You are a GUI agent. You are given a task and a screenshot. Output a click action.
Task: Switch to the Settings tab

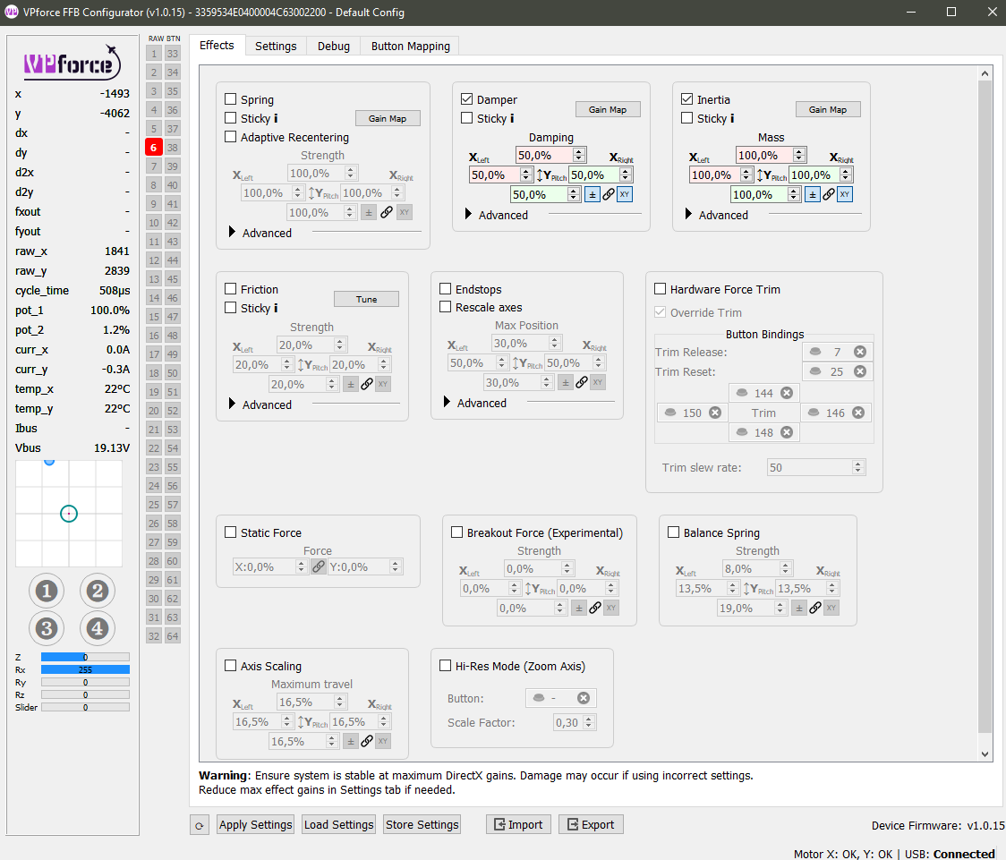(276, 46)
